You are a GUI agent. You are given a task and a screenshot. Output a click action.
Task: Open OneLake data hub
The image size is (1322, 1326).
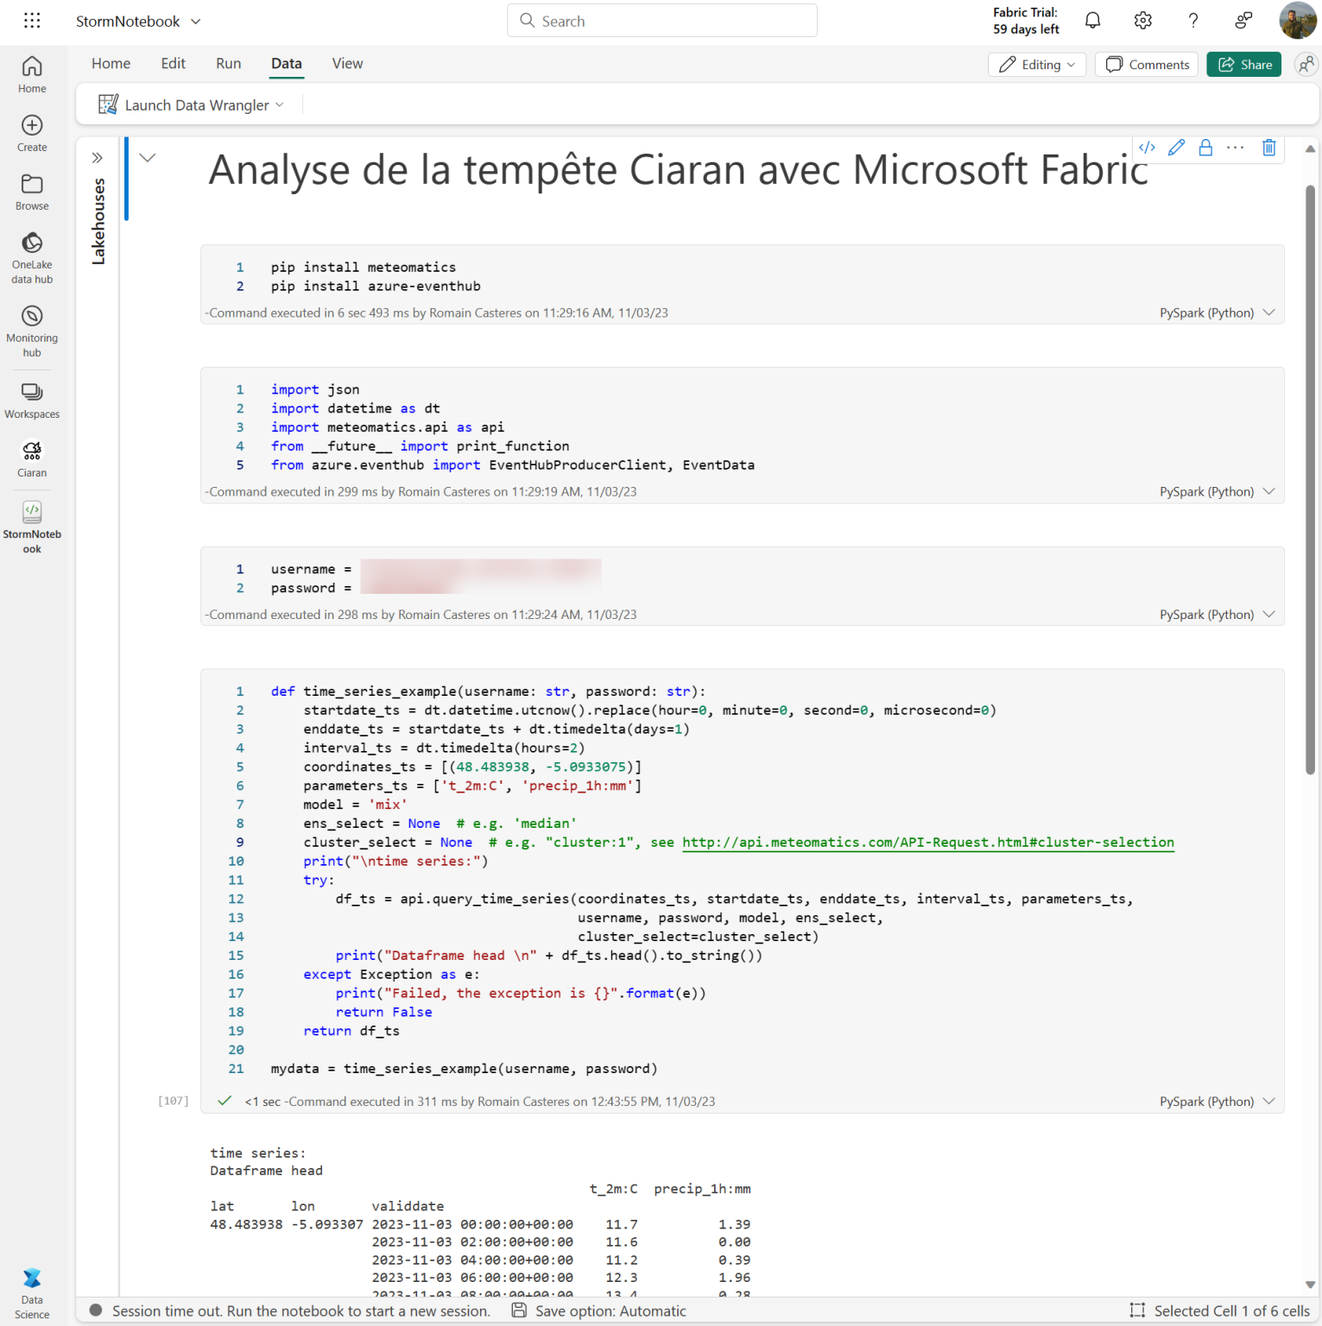[x=32, y=256]
